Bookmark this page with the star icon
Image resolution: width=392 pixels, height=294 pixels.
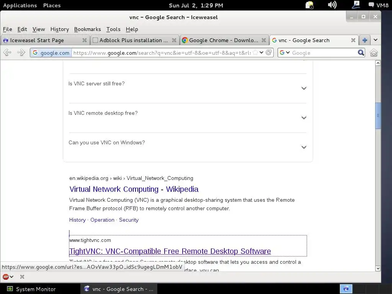click(x=255, y=52)
